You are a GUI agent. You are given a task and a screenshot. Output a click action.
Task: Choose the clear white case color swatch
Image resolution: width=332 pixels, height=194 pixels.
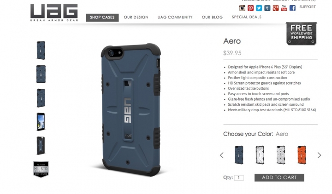click(260, 155)
